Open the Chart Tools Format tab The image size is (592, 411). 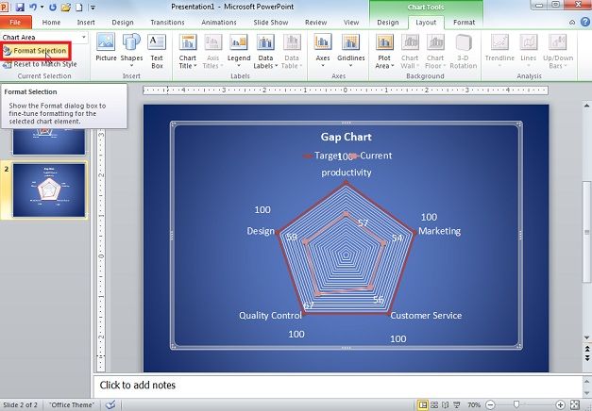(x=464, y=23)
